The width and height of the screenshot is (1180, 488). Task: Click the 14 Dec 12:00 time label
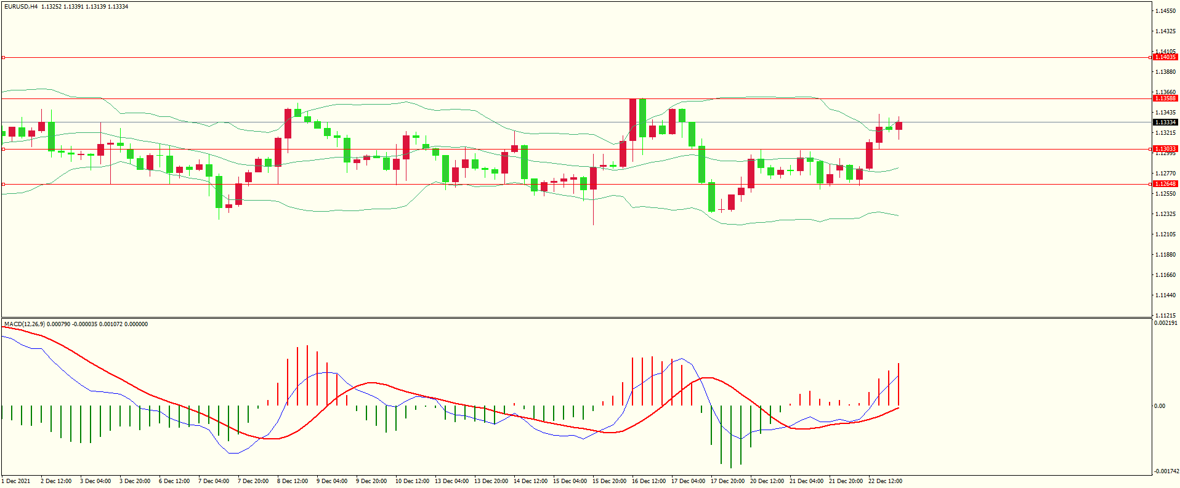(531, 481)
